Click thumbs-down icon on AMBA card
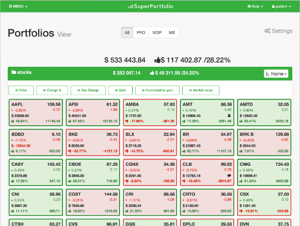 click(127, 121)
